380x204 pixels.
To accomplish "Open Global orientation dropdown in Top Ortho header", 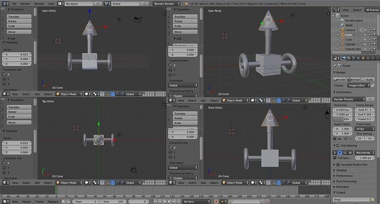I will click(x=133, y=182).
